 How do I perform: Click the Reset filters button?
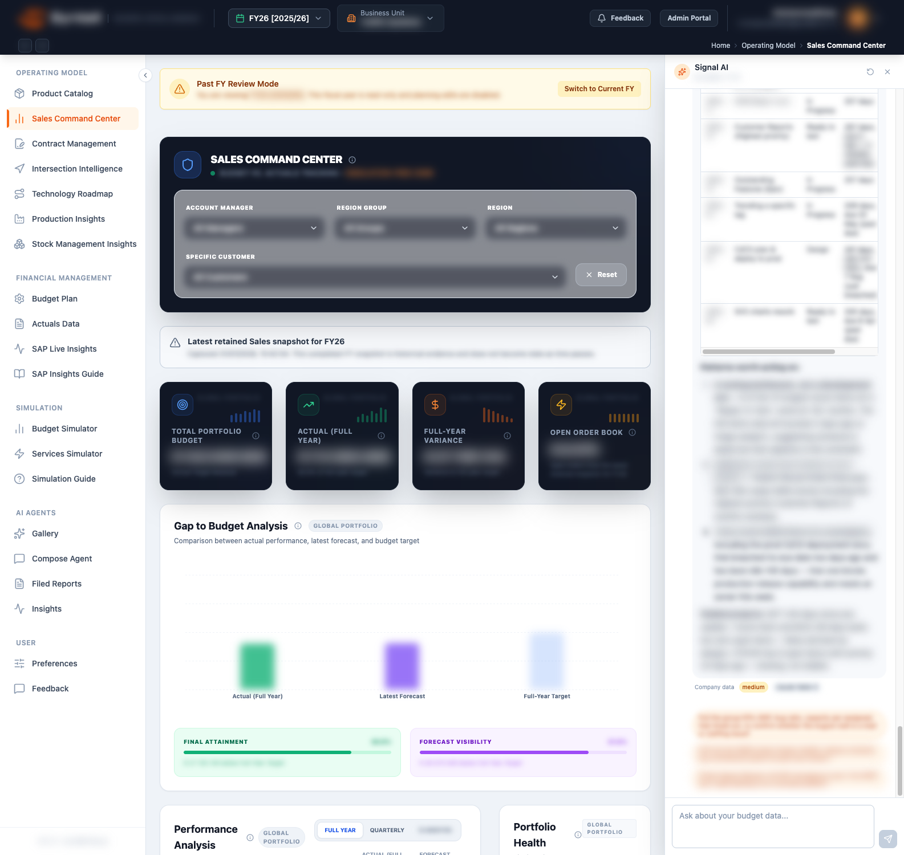(601, 275)
